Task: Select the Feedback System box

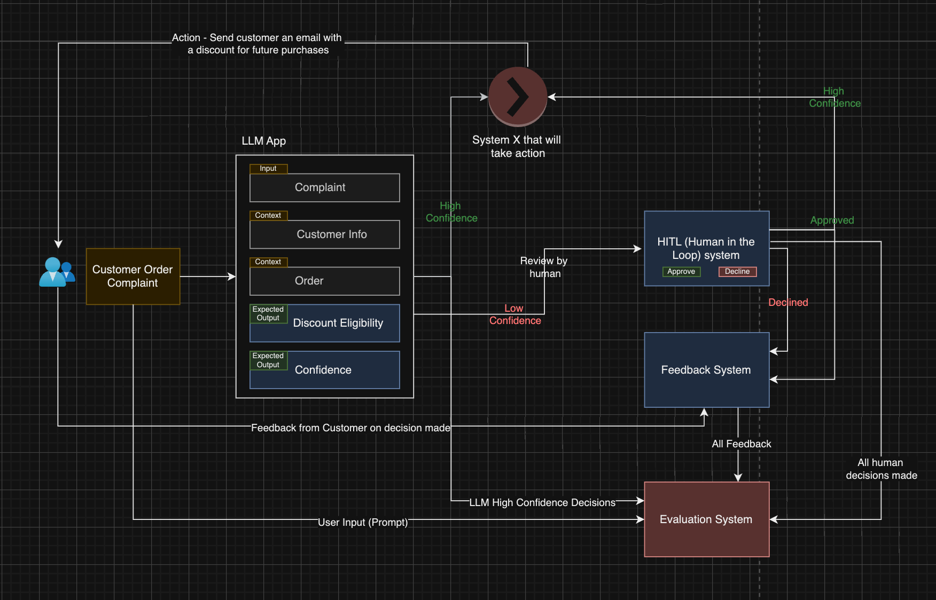Action: [706, 369]
